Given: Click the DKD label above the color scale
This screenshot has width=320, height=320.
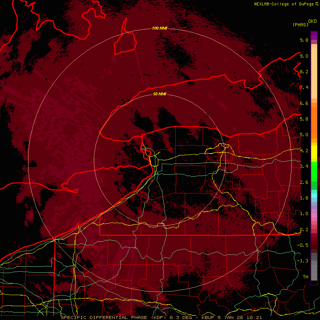Looking at the screenshot, I should (313, 21).
